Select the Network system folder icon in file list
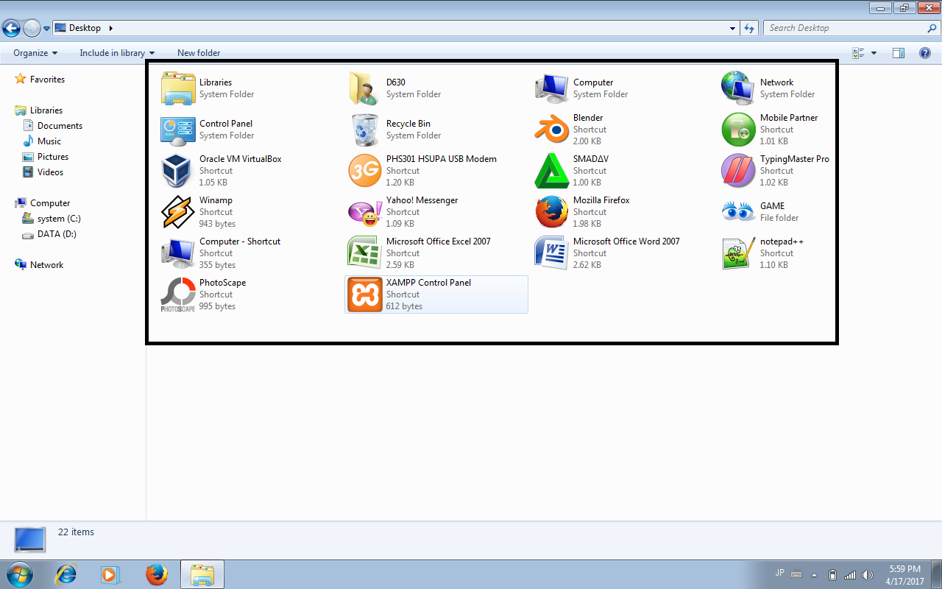 pos(739,88)
